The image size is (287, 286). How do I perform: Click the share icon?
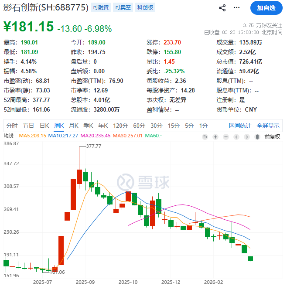[x=222, y=8]
